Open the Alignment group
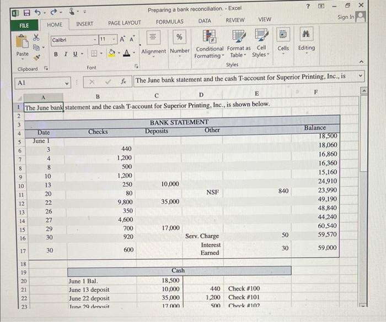386x322 pixels. click(x=154, y=43)
